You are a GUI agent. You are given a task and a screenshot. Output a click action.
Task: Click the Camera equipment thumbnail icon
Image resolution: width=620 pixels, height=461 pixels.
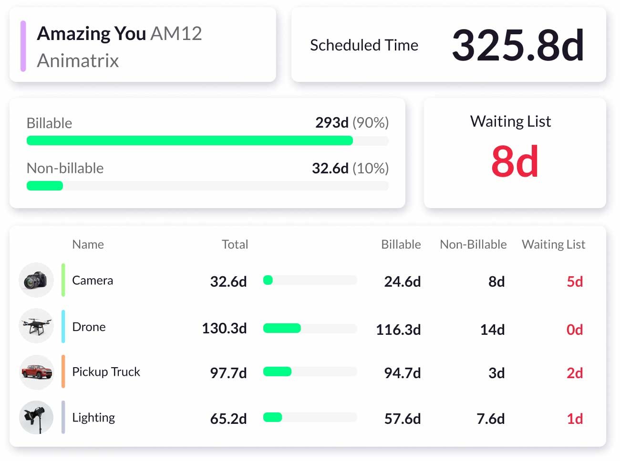pyautogui.click(x=36, y=280)
